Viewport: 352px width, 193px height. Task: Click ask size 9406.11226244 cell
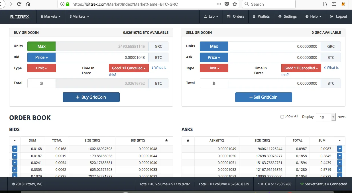coord(262,149)
